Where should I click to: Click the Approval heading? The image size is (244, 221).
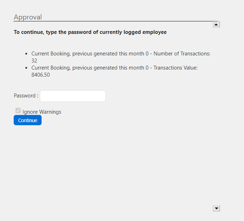(28, 17)
